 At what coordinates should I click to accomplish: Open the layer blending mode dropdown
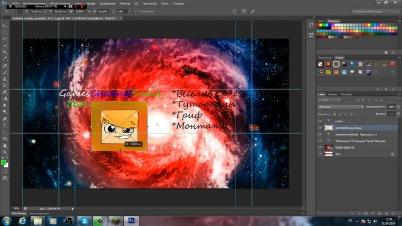tap(340, 107)
